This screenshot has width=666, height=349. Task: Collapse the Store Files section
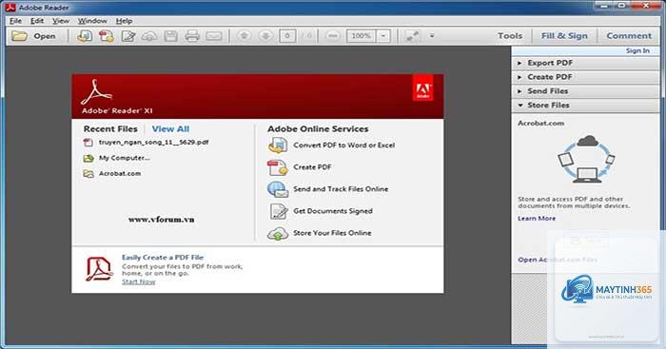(585, 105)
